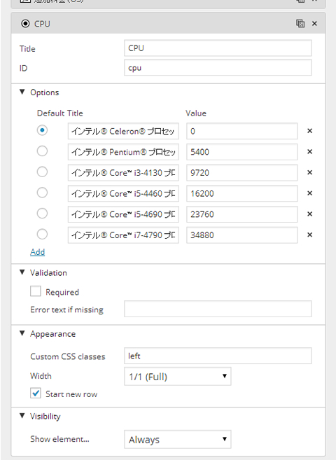Delete the Celeron option row
The width and height of the screenshot is (336, 460).
309,131
